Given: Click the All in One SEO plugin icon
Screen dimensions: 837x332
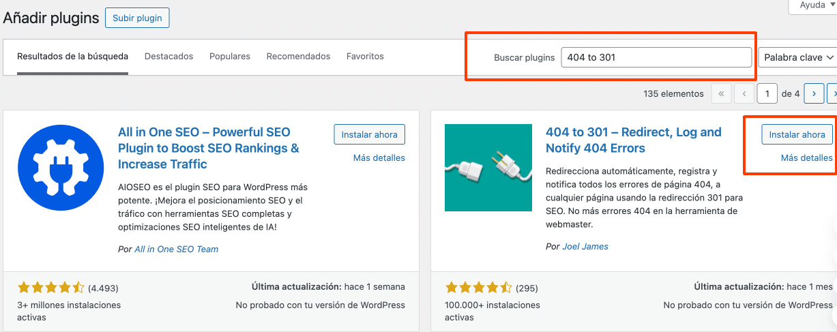Looking at the screenshot, I should point(61,168).
